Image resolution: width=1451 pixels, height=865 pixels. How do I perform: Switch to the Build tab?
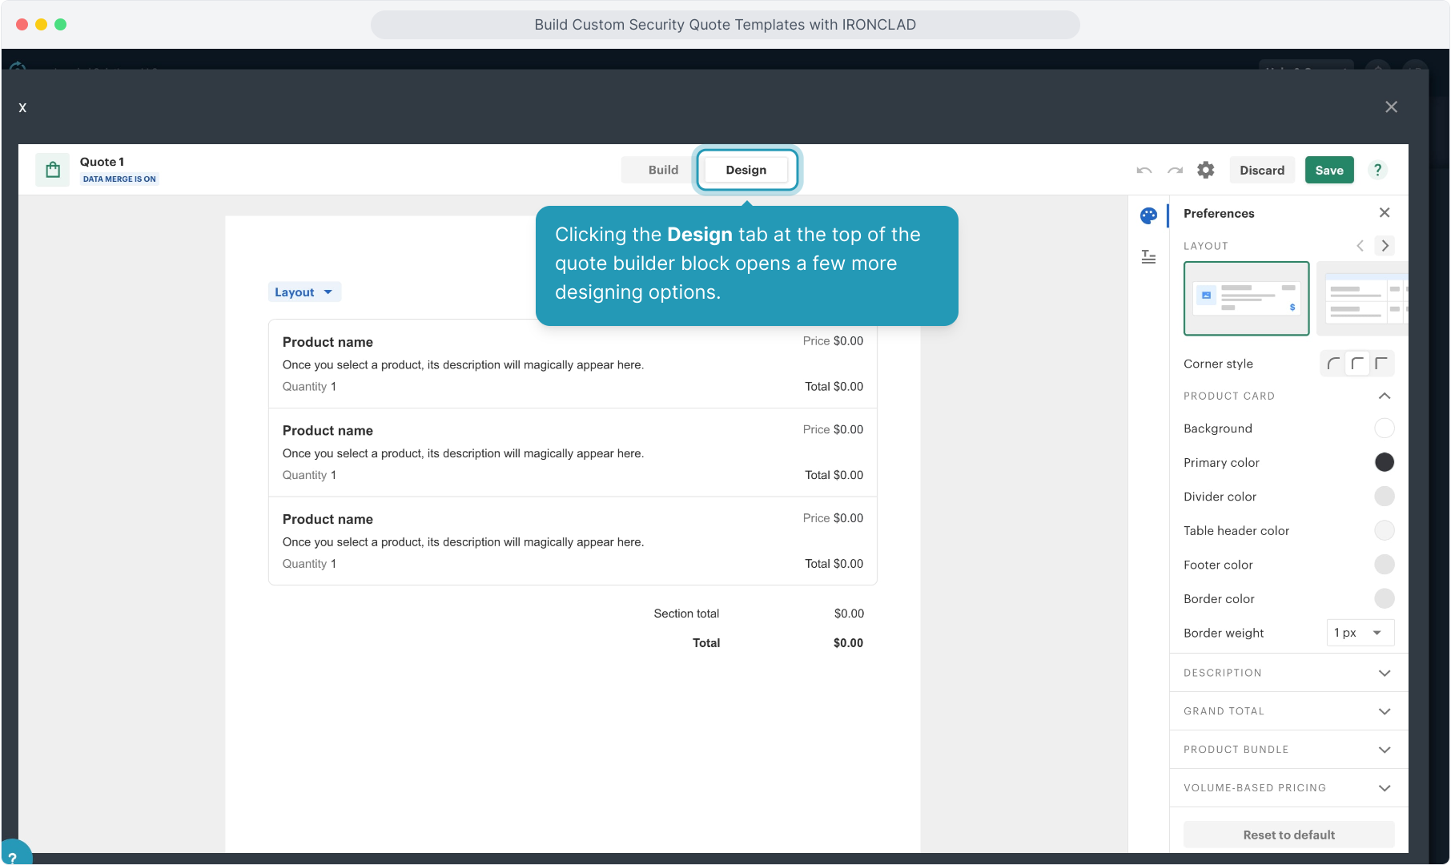[663, 170]
